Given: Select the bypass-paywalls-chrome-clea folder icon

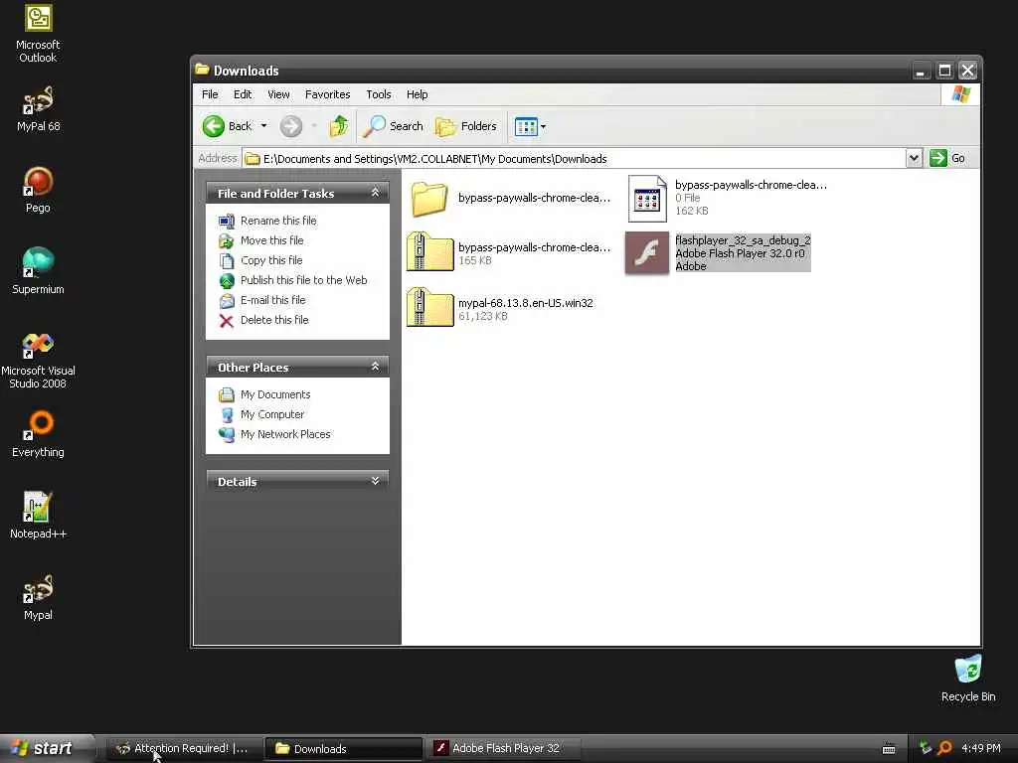Looking at the screenshot, I should pyautogui.click(x=429, y=198).
